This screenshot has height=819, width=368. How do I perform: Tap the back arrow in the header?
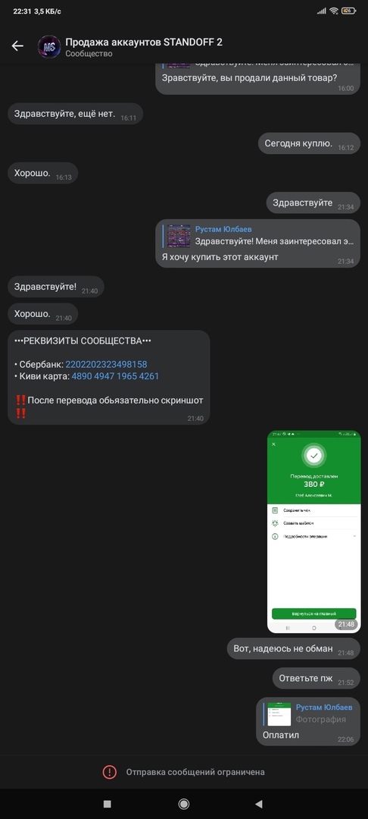17,46
